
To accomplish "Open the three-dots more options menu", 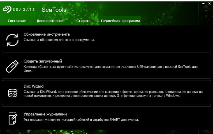I will point(207,11).
